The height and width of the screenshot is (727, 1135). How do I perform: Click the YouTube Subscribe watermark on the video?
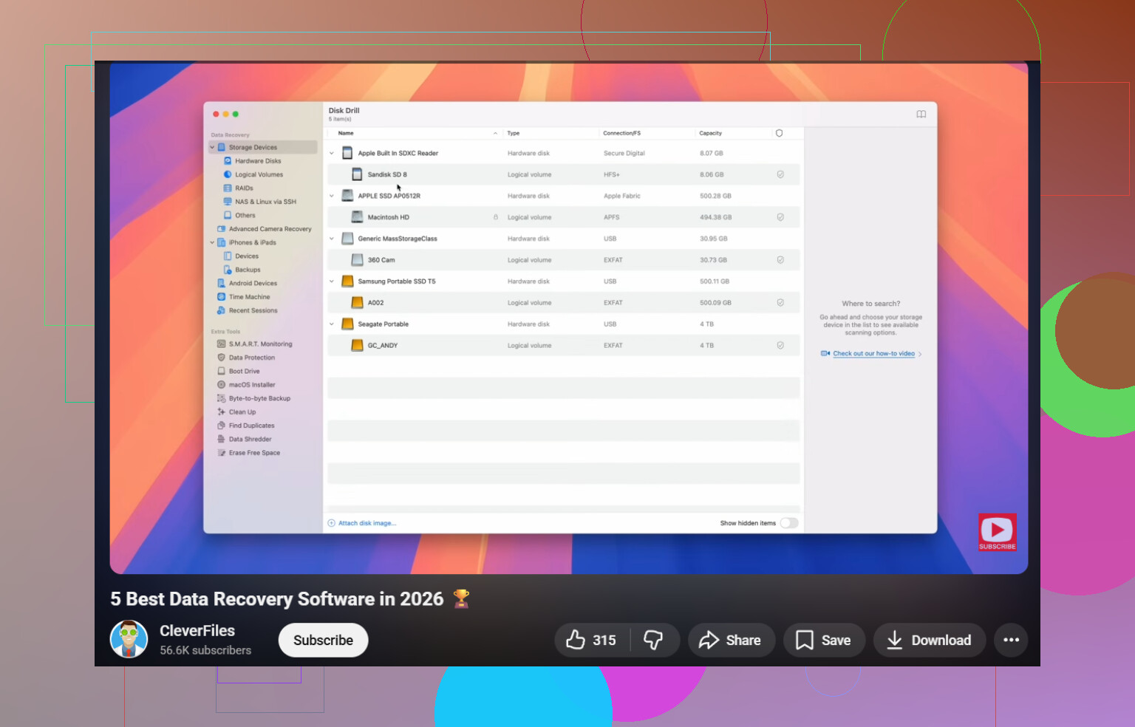pos(998,532)
